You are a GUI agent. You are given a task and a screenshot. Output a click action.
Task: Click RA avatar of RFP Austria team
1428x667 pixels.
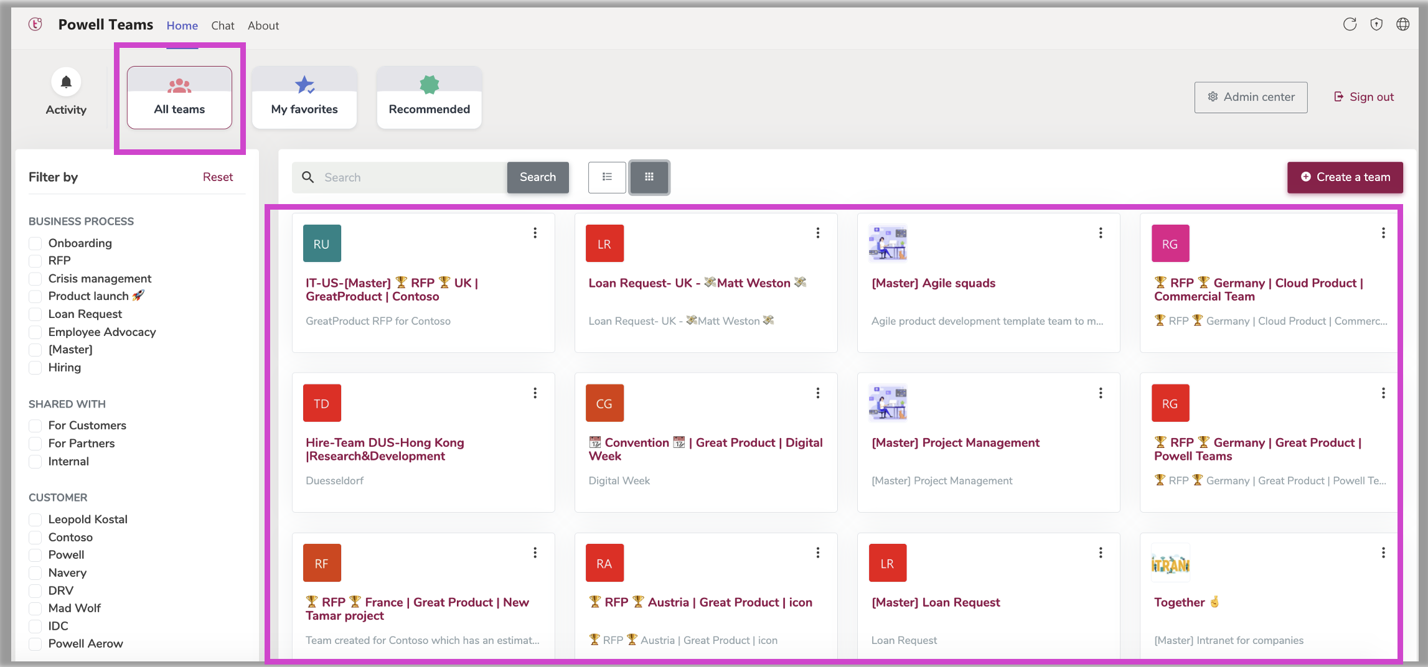click(604, 563)
